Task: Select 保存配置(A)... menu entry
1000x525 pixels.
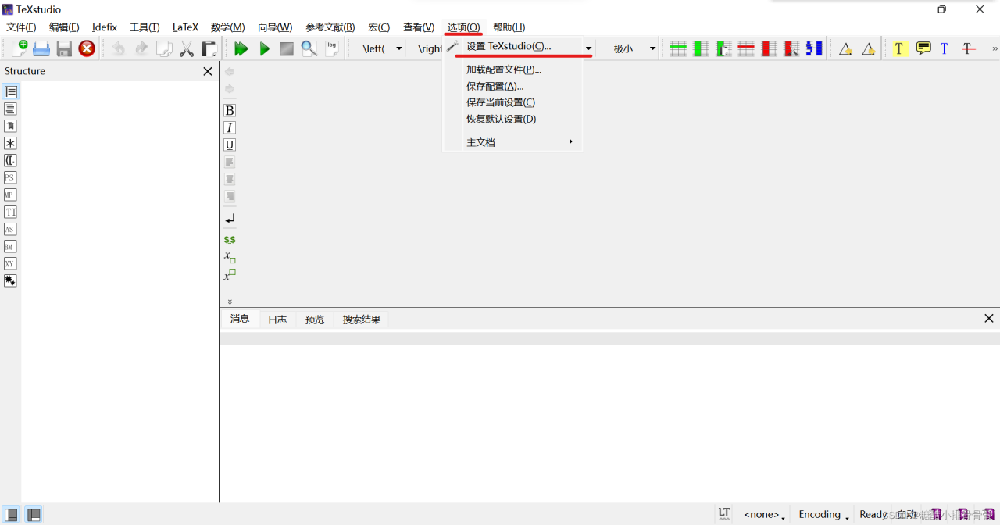Action: point(513,86)
